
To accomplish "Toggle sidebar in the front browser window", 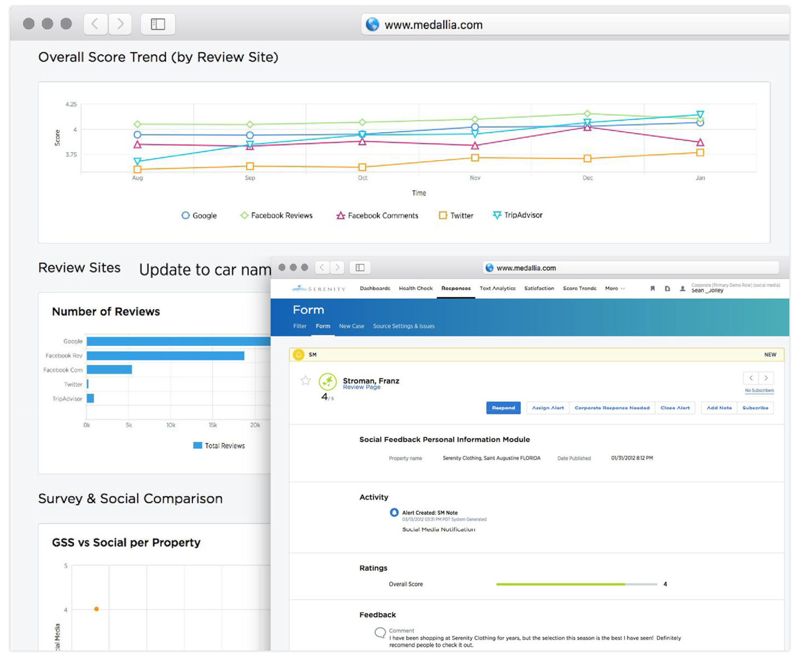I will pyautogui.click(x=360, y=267).
